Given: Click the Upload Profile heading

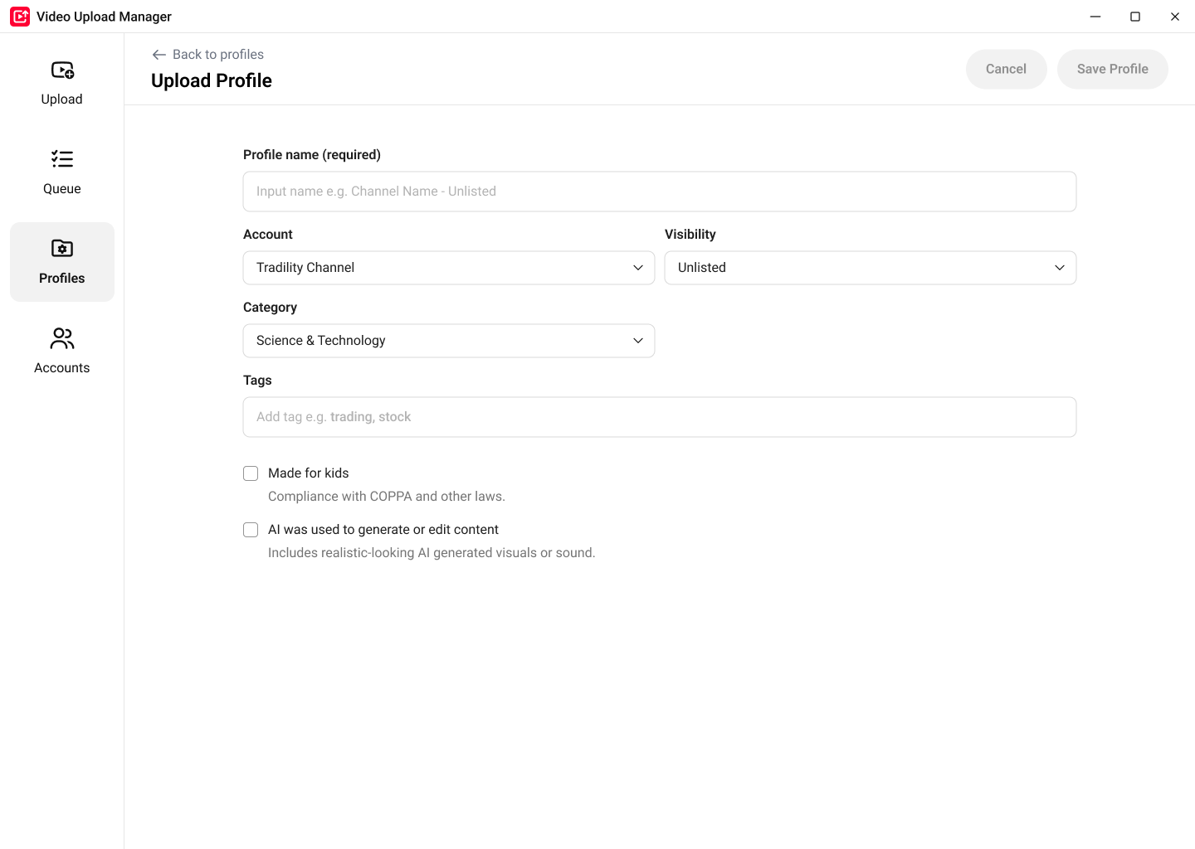Looking at the screenshot, I should coord(212,80).
